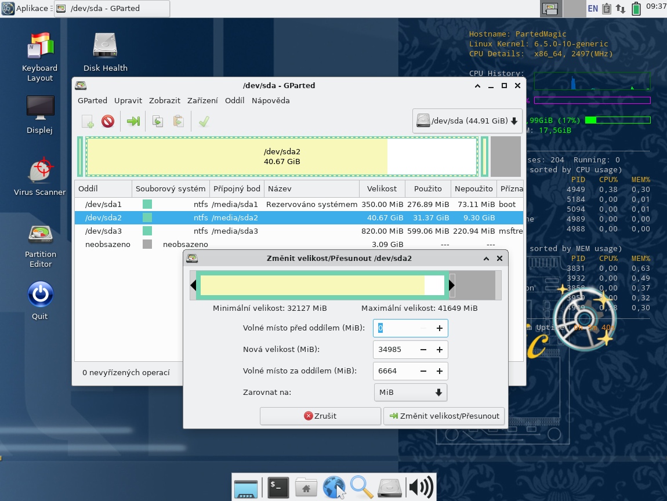Click the apply operations checkmark icon

[204, 121]
